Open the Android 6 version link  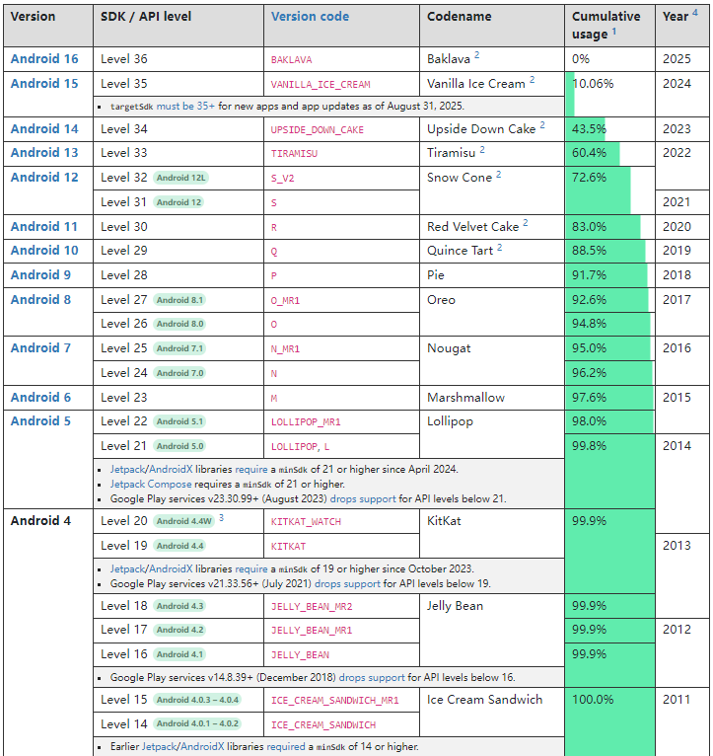[x=40, y=398]
